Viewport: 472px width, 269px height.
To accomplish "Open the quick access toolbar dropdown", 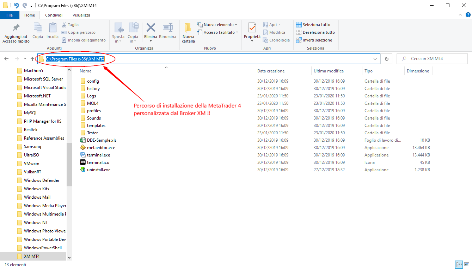I will (31, 6).
